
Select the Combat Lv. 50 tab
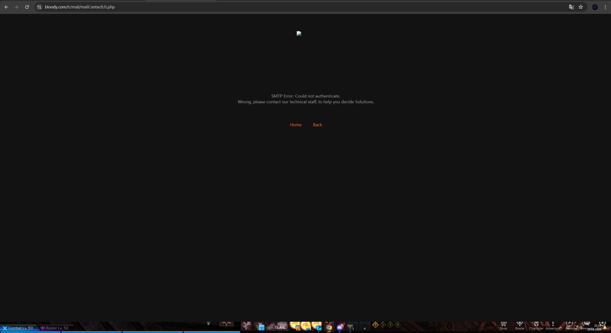coord(18,328)
